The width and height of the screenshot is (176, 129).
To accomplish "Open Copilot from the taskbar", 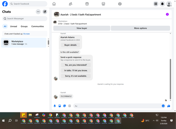I will click(x=44, y=115).
